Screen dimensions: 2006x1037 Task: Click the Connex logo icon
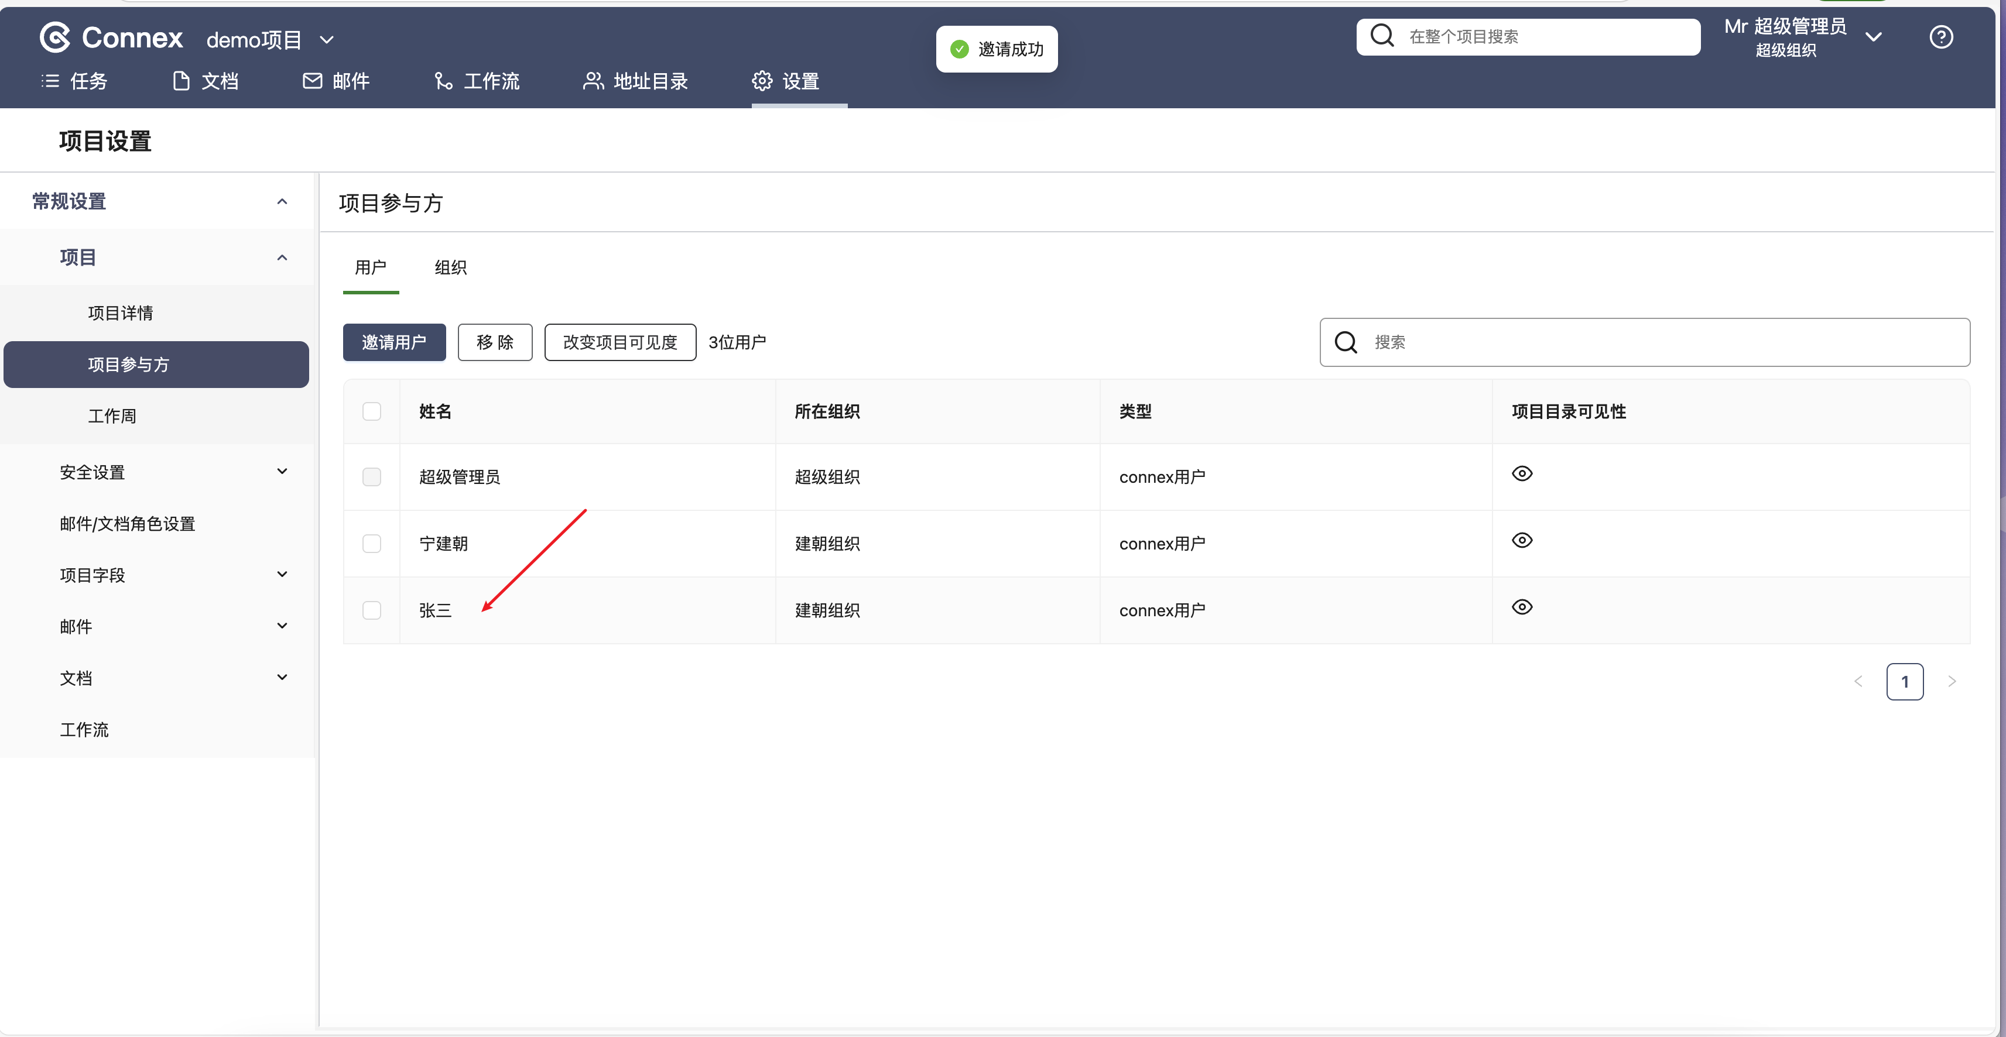[x=55, y=37]
